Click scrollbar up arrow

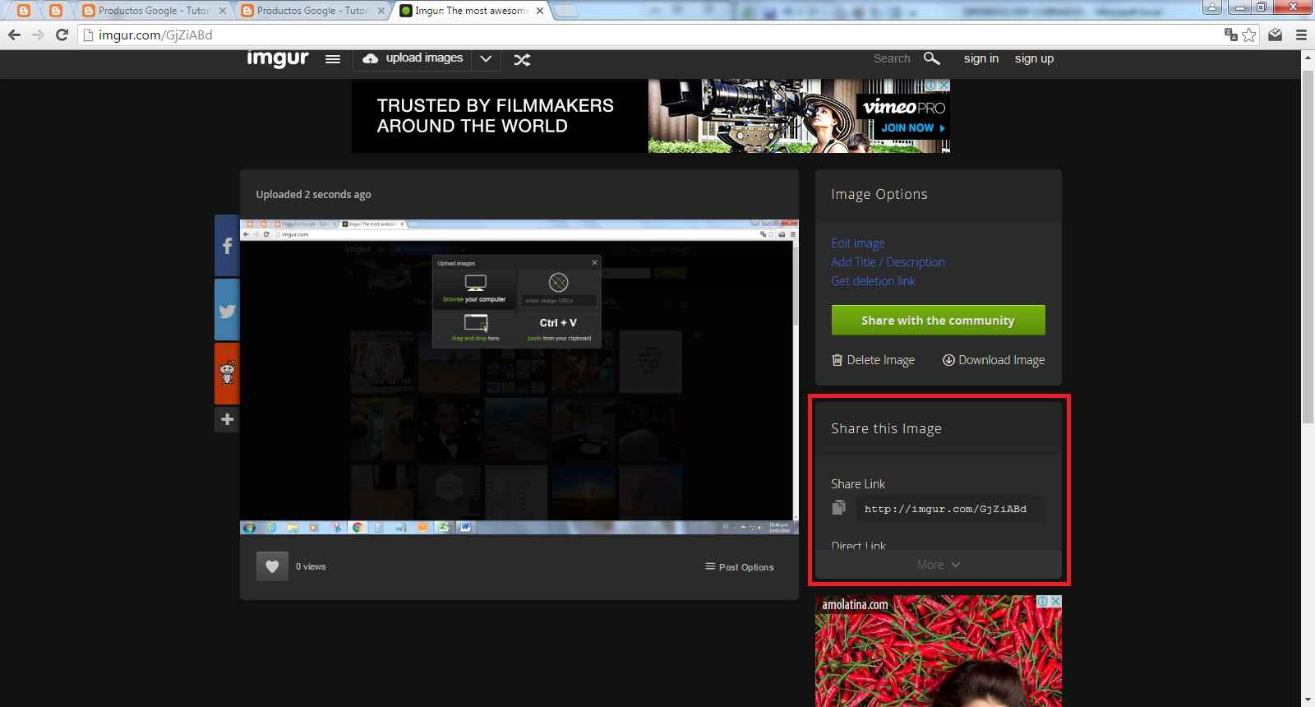pos(1308,58)
